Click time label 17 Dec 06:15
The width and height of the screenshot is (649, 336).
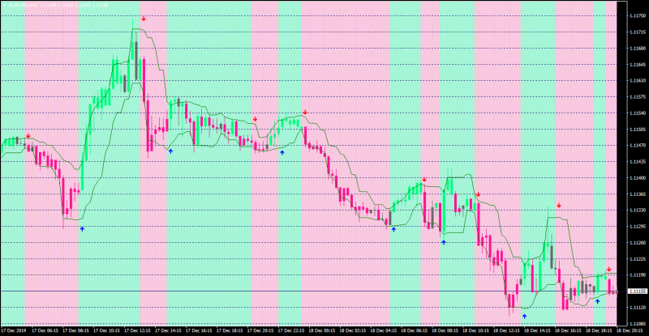45,330
